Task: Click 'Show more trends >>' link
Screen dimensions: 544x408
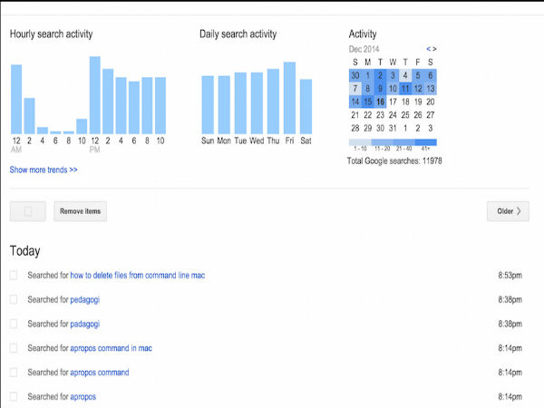Action: (x=44, y=170)
